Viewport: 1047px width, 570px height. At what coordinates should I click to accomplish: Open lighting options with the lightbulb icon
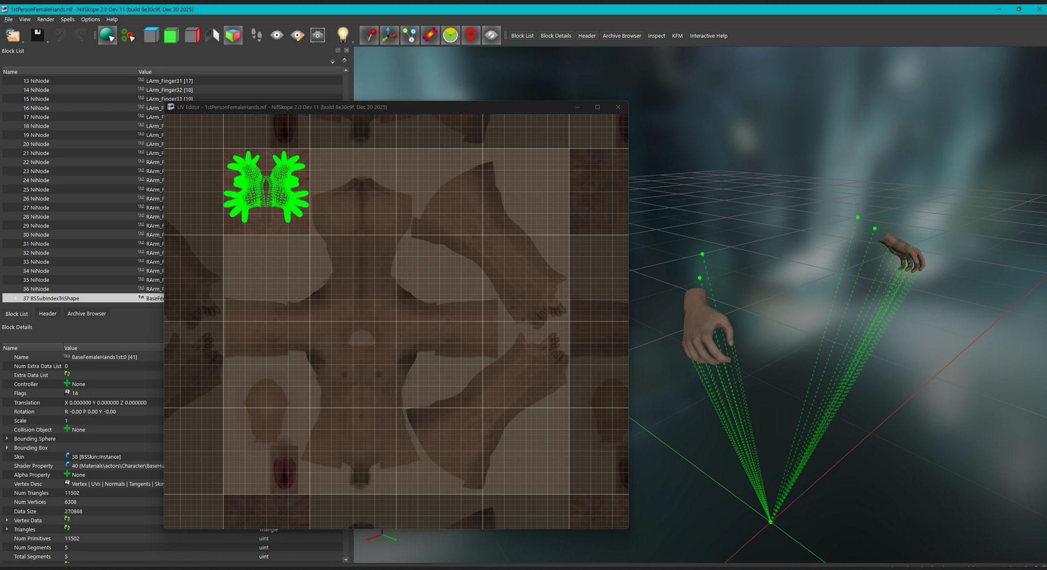tap(343, 35)
